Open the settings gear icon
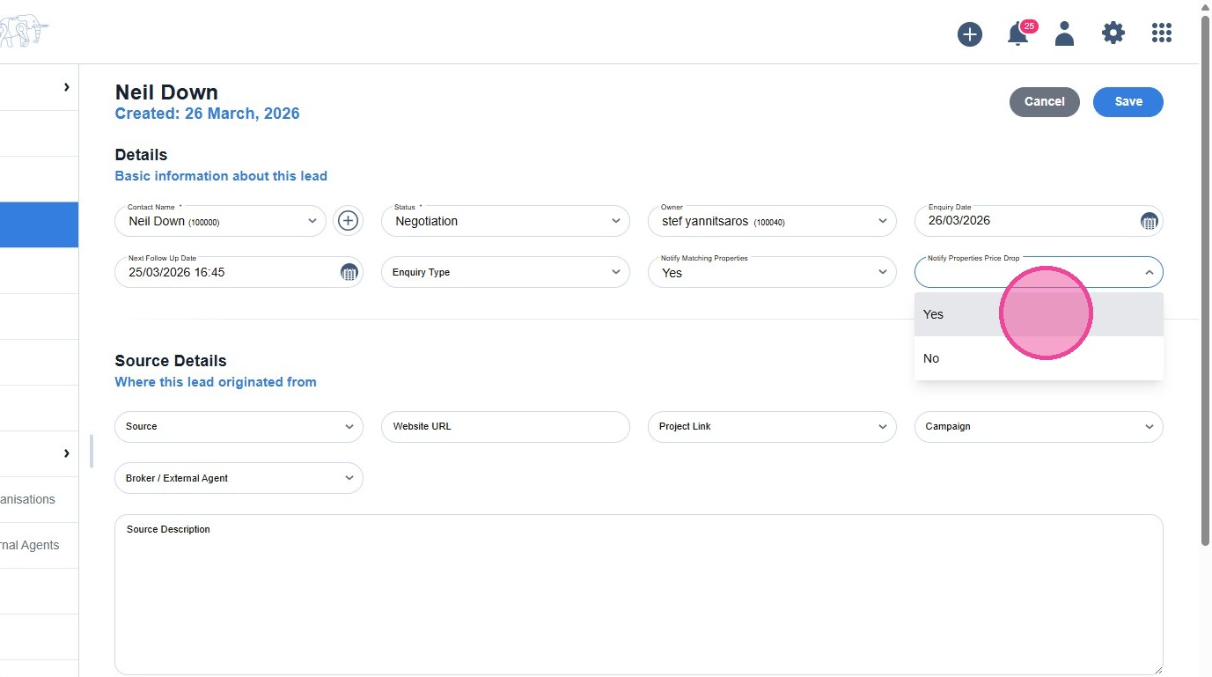The height and width of the screenshot is (677, 1212). coord(1113,33)
